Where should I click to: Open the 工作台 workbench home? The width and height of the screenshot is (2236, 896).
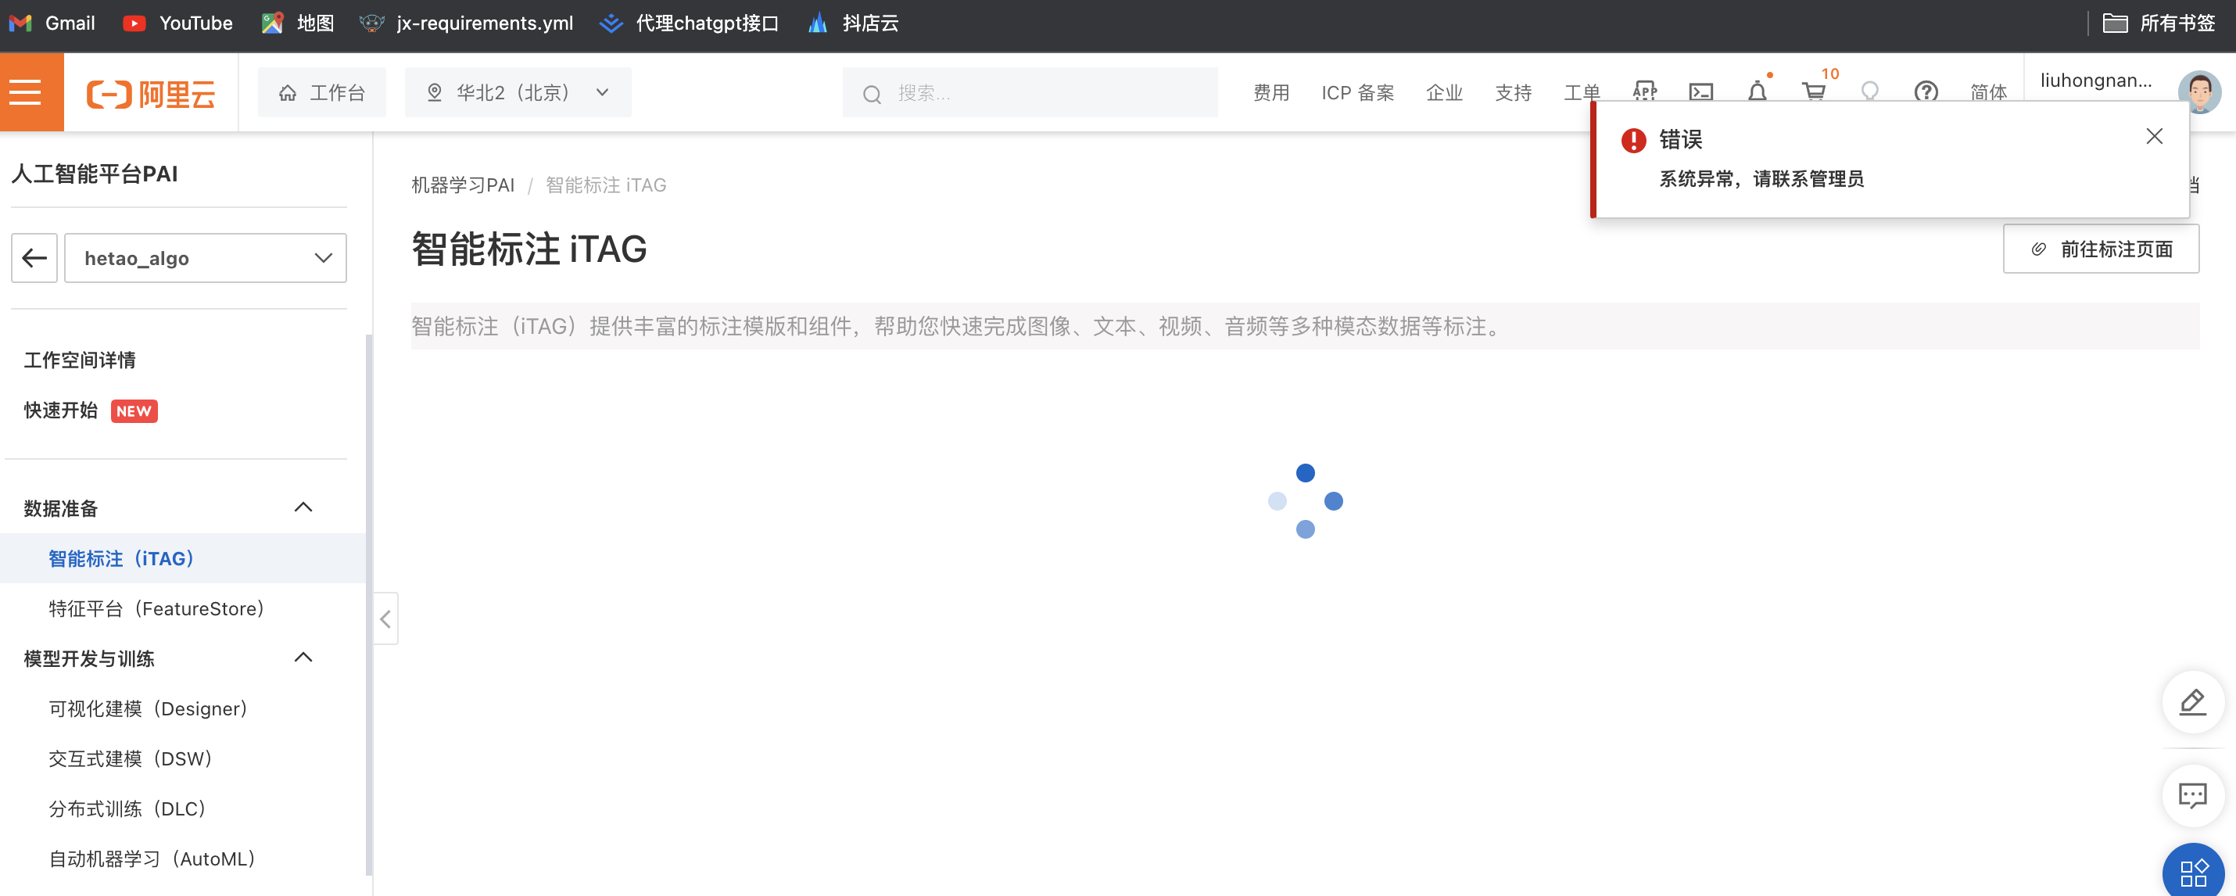322,92
